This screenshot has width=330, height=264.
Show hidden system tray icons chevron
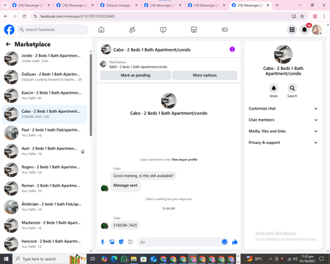point(271,259)
